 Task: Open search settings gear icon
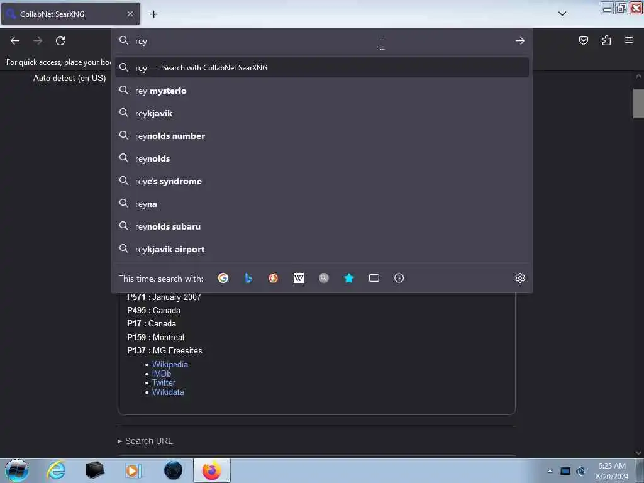pyautogui.click(x=520, y=278)
